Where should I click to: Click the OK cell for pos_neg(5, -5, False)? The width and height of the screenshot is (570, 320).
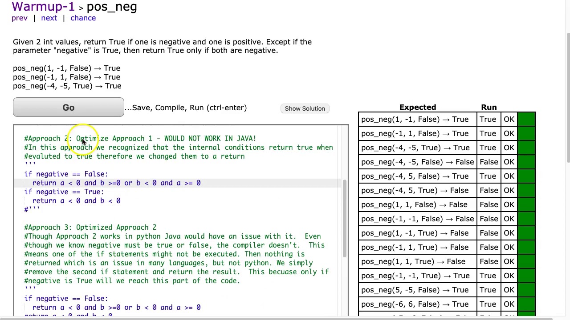509,290
